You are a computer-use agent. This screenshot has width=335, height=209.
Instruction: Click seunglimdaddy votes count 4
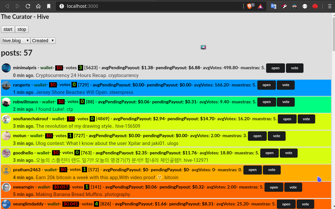point(97,204)
